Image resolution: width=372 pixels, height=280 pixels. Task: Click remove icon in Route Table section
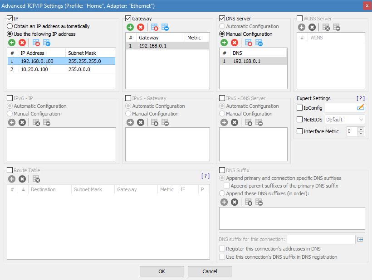22,179
